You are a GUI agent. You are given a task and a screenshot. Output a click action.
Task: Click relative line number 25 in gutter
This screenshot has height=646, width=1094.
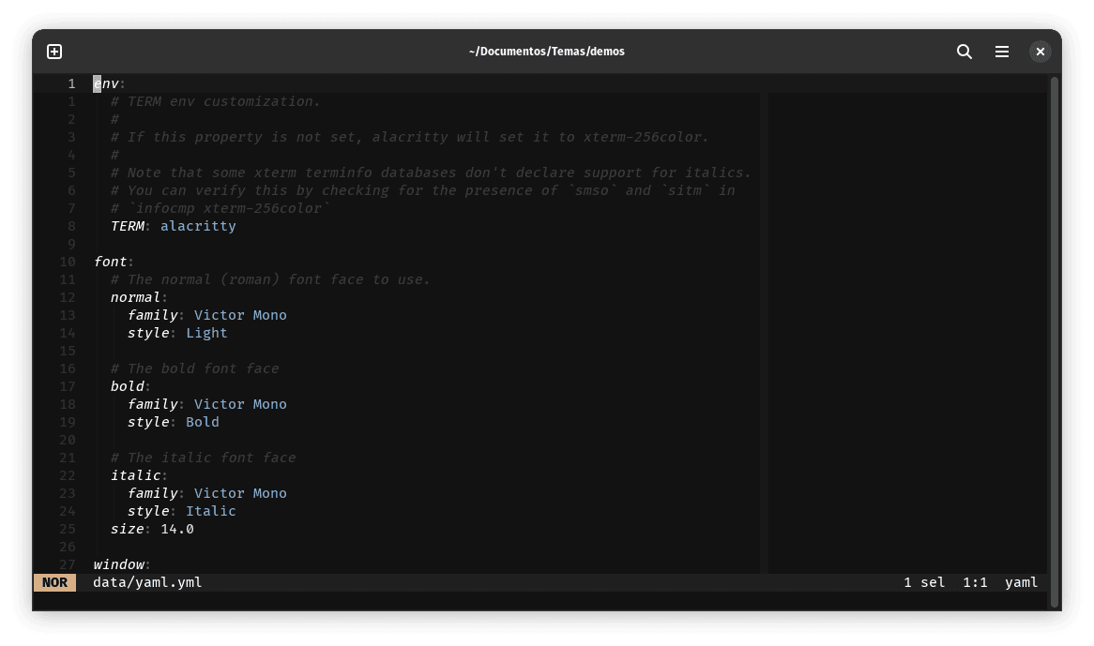coord(67,530)
